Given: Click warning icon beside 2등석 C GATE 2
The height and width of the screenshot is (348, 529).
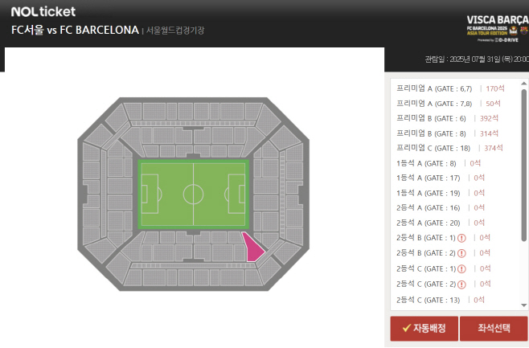Looking at the screenshot, I should tap(461, 285).
